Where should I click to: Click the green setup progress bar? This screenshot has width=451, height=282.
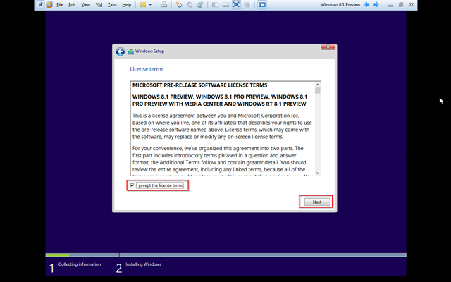pos(57,255)
